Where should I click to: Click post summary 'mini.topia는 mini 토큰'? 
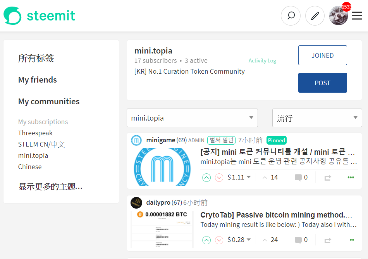click(x=279, y=162)
